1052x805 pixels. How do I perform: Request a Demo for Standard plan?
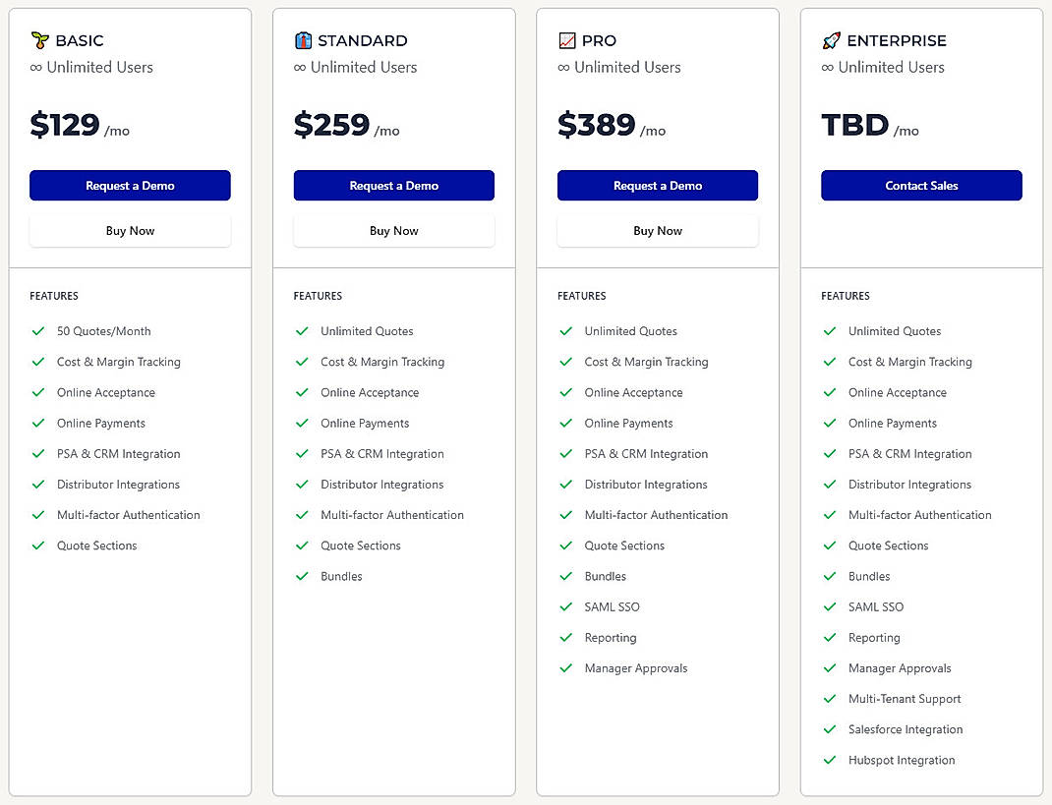393,186
